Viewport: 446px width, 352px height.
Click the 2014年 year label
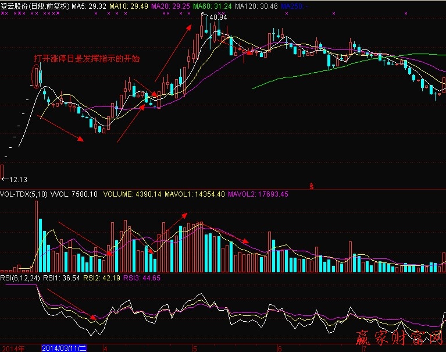click(12, 348)
